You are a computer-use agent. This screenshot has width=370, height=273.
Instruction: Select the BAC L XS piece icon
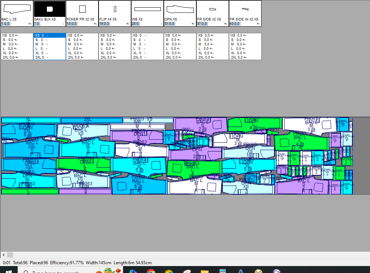(17, 9)
